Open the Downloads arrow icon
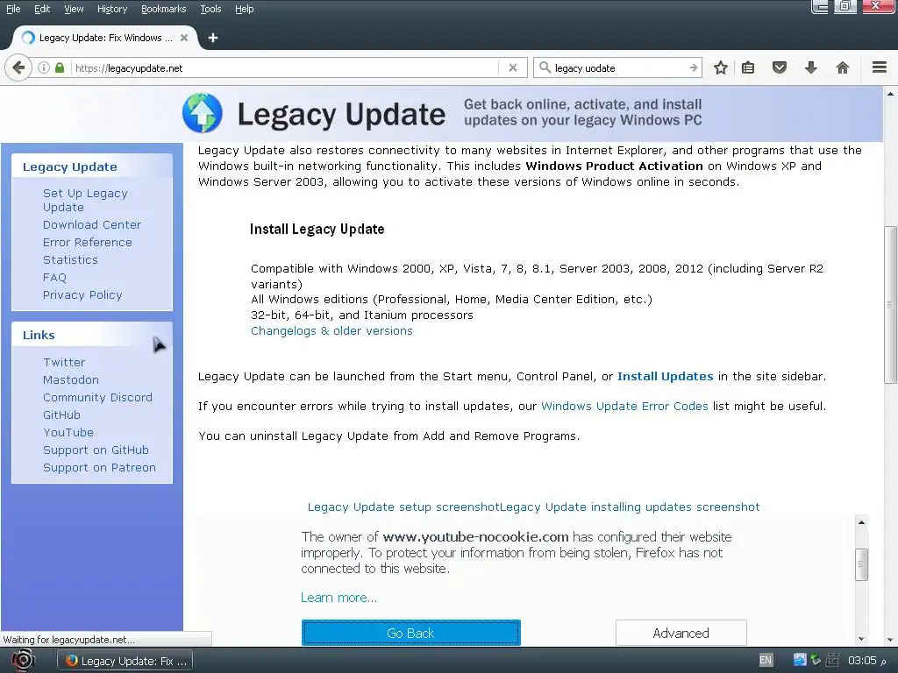Viewport: 898px width, 673px height. click(811, 68)
